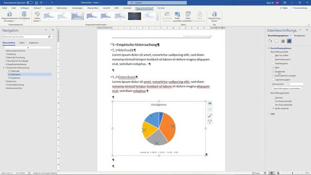Click the Undo arrow in title bar
311x175 pixels.
tap(41, 3)
